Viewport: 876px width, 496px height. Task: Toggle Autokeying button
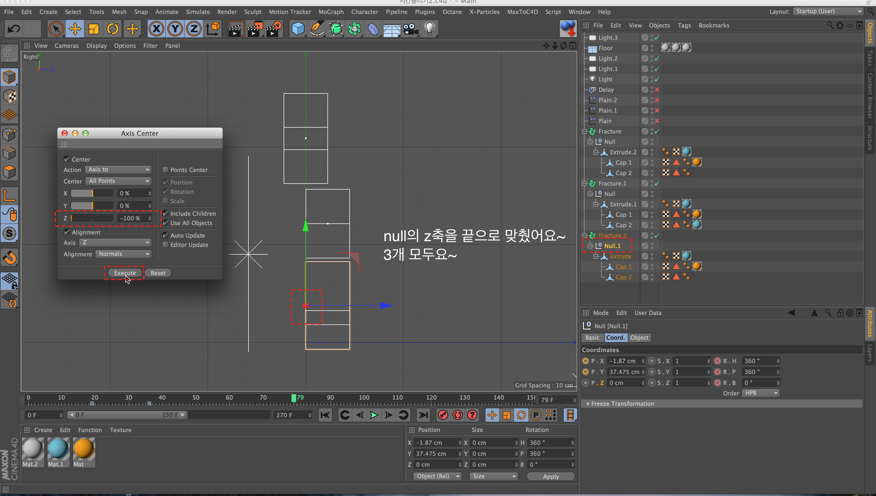[x=458, y=415]
